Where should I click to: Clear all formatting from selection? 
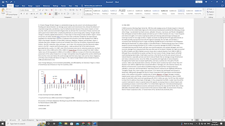[x=52, y=10]
